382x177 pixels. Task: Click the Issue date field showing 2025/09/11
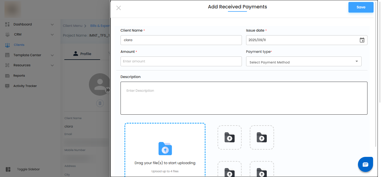tap(306, 40)
